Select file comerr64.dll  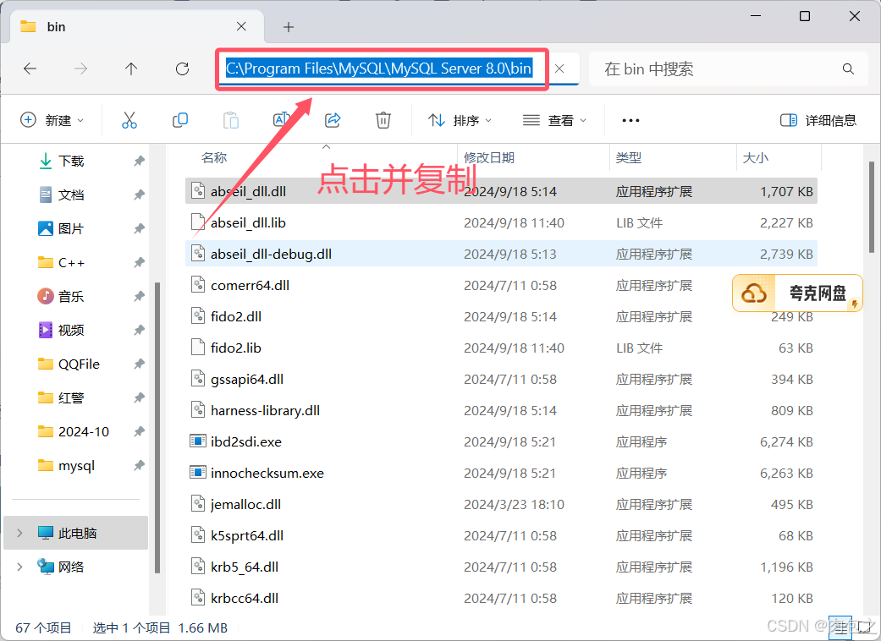[x=501, y=285]
